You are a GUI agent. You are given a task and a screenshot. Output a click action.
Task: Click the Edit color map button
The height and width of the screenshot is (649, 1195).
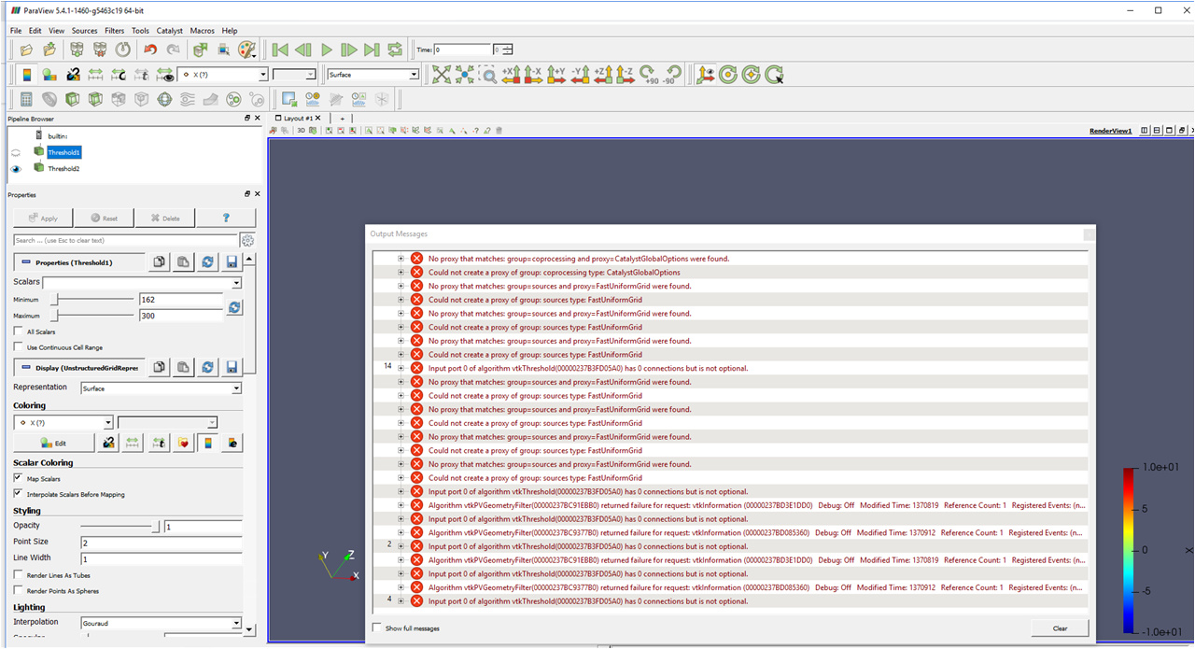(x=53, y=443)
